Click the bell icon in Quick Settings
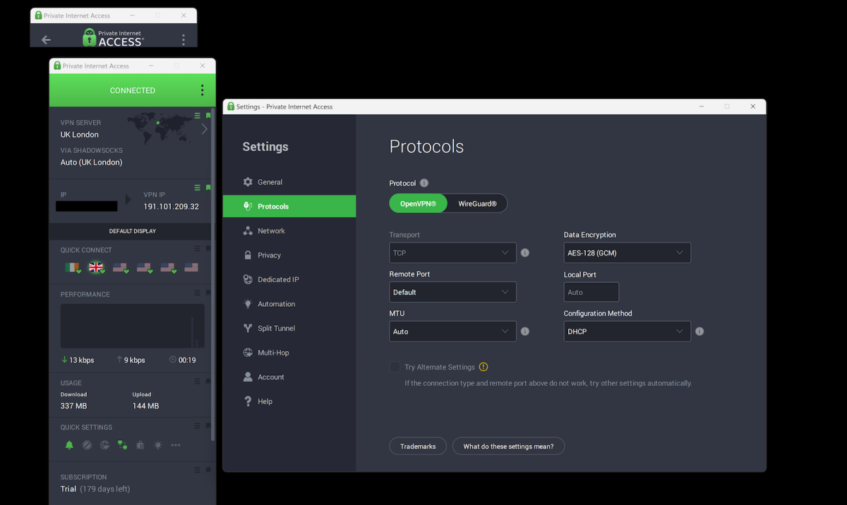The image size is (847, 505). 69,445
